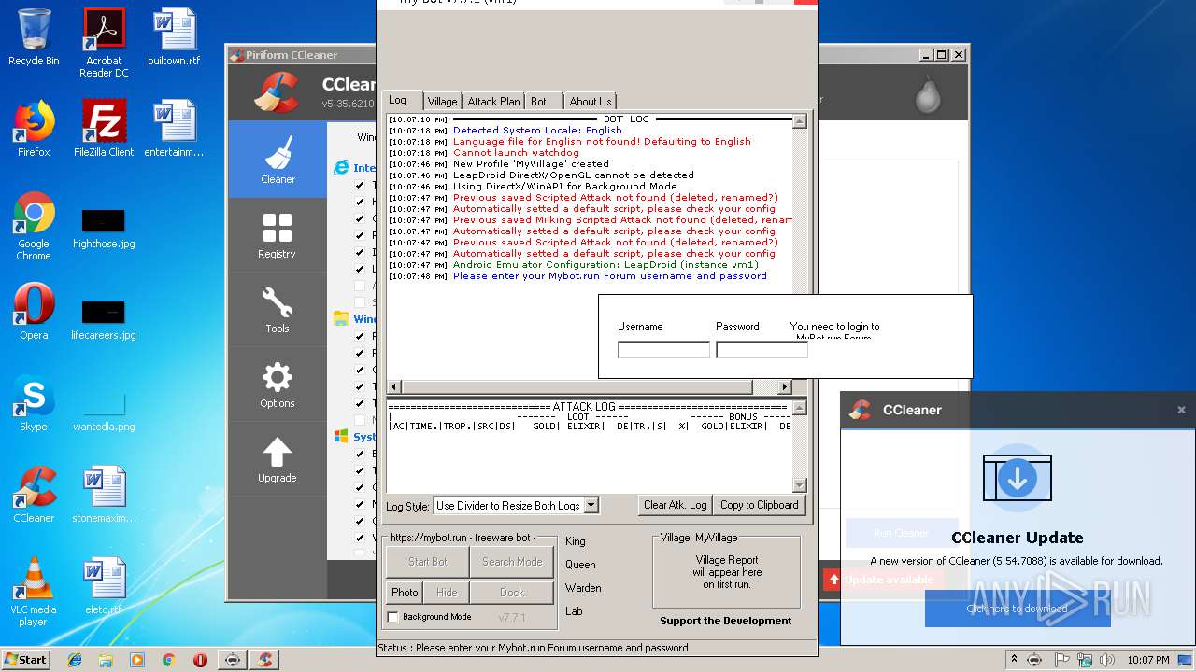The image size is (1196, 672).
Task: Close the CCleaner Update popup
Action: [x=1181, y=410]
